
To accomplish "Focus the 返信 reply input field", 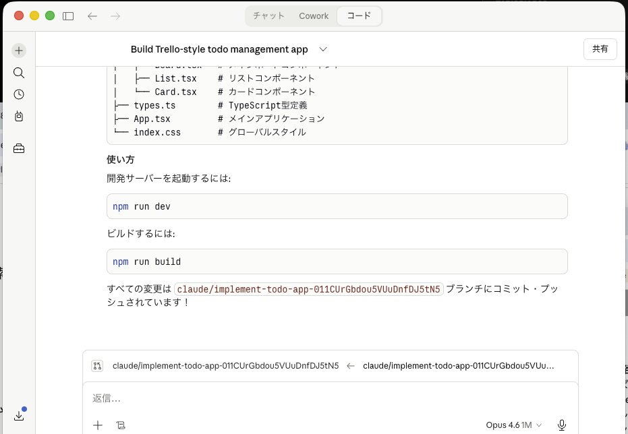I will [331, 398].
